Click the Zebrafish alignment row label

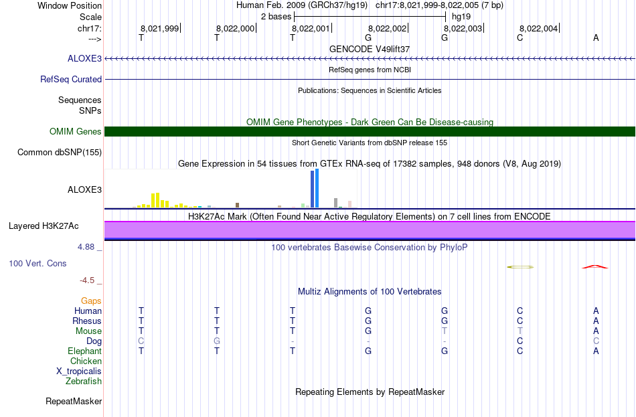click(x=84, y=382)
